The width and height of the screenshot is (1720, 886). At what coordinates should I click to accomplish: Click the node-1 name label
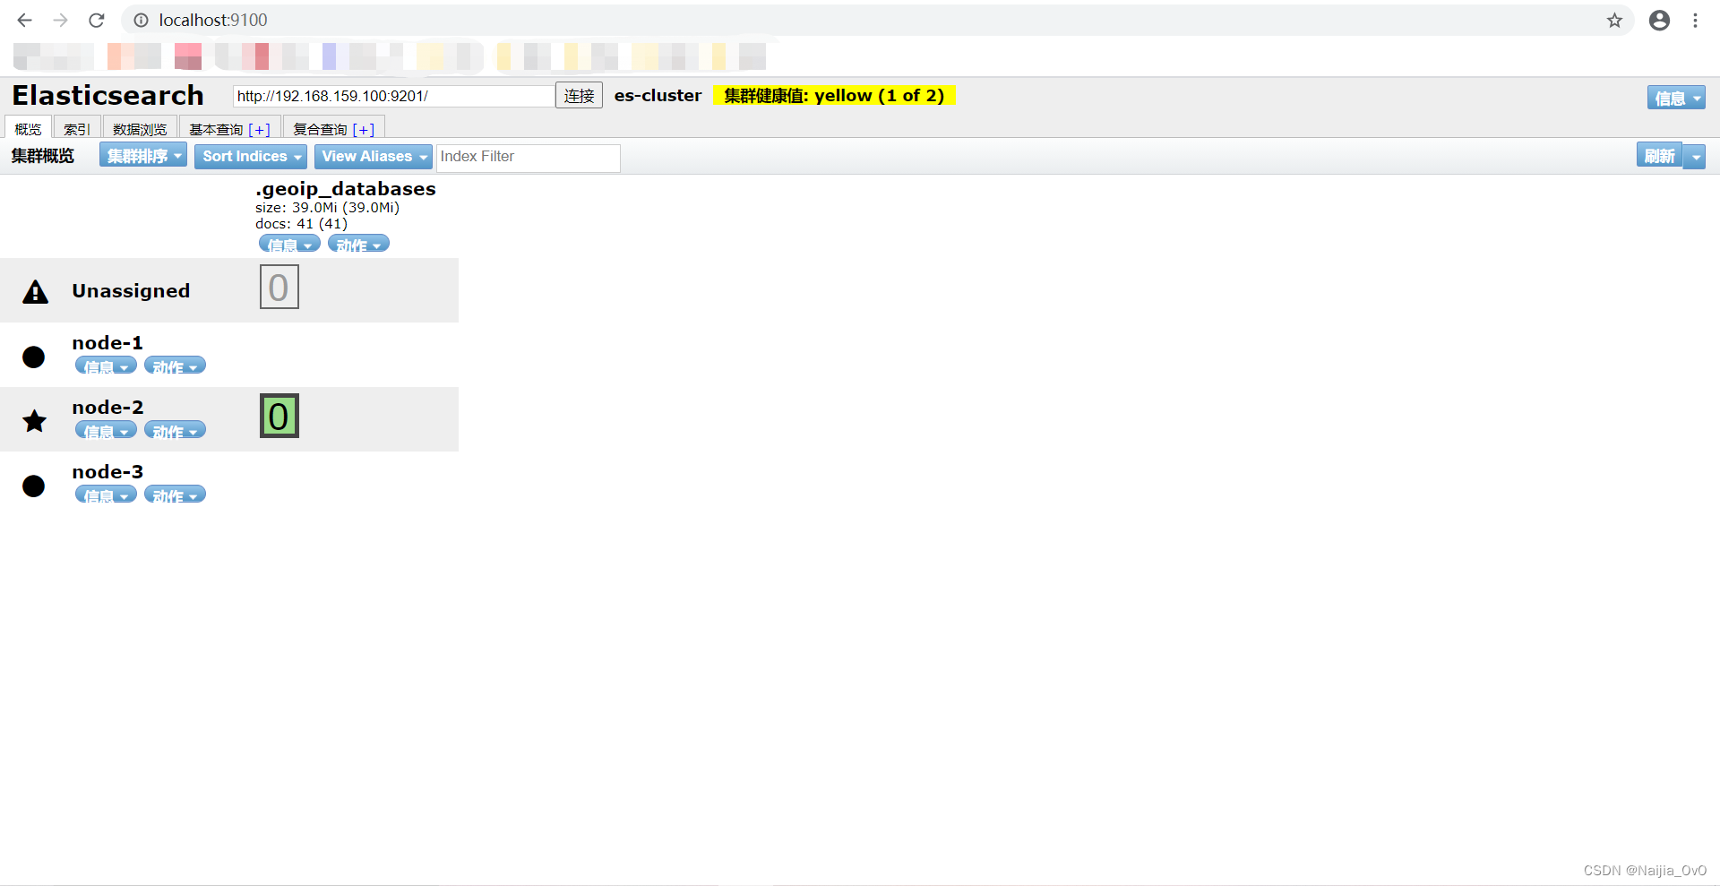coord(107,343)
